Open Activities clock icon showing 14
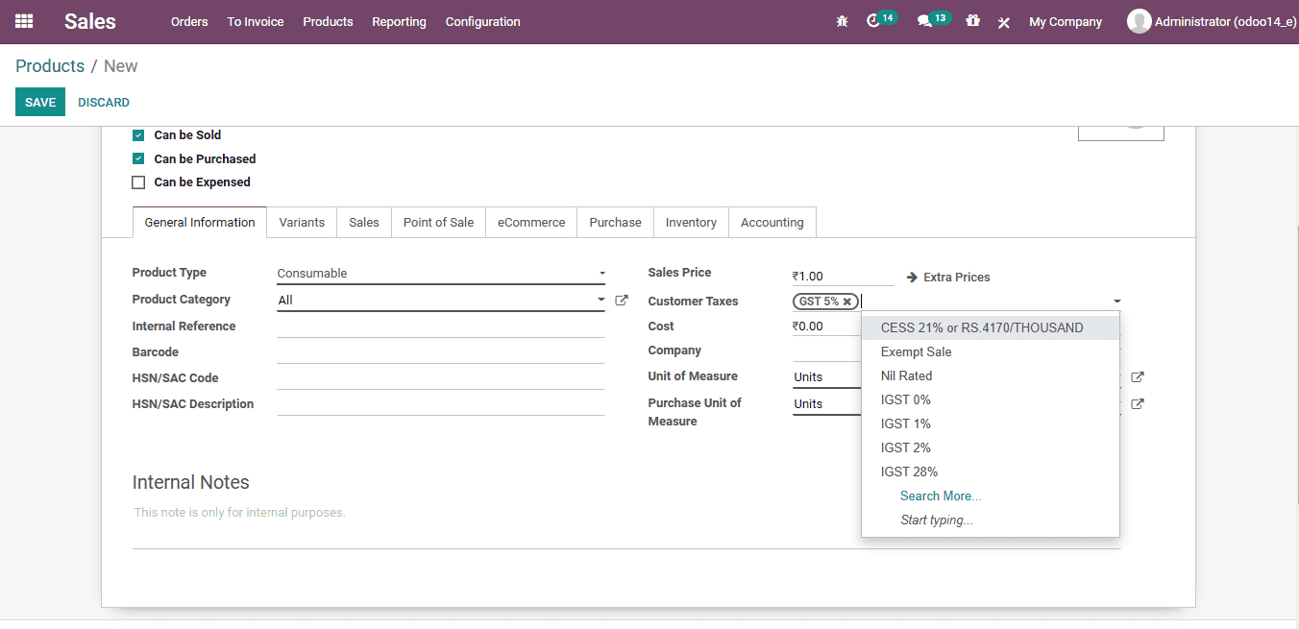Image resolution: width=1299 pixels, height=629 pixels. click(x=875, y=21)
